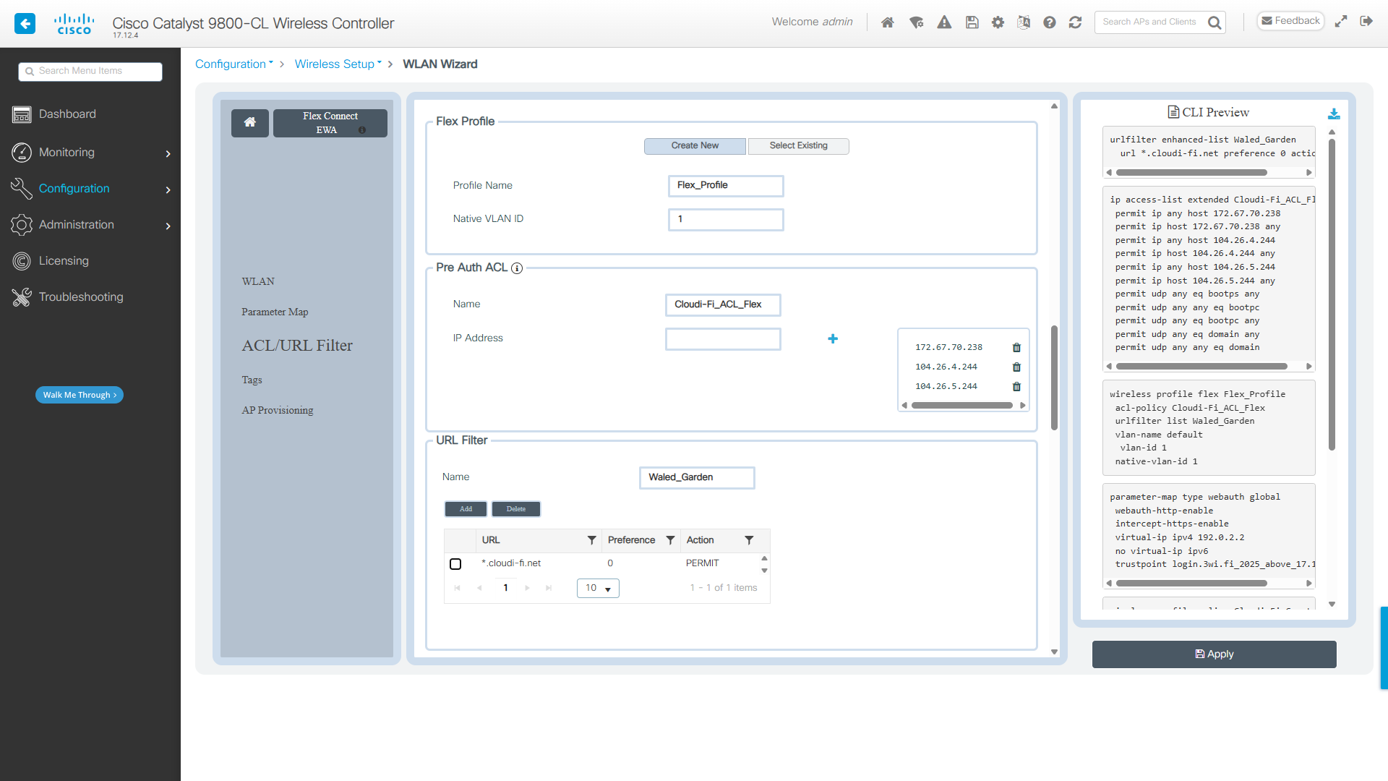1388x781 pixels.
Task: Click the plus icon to add IP address
Action: pos(833,338)
